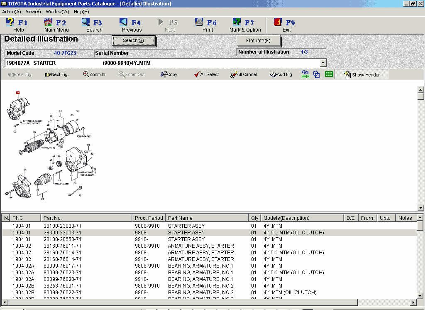Viewport: 425px width, 310px height.
Task: Sort by the PNC column header
Action: 25,218
